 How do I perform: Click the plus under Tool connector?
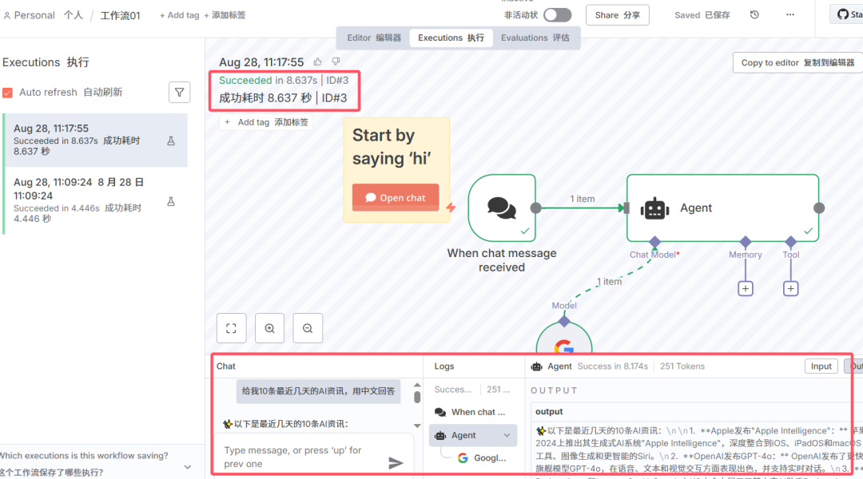791,289
